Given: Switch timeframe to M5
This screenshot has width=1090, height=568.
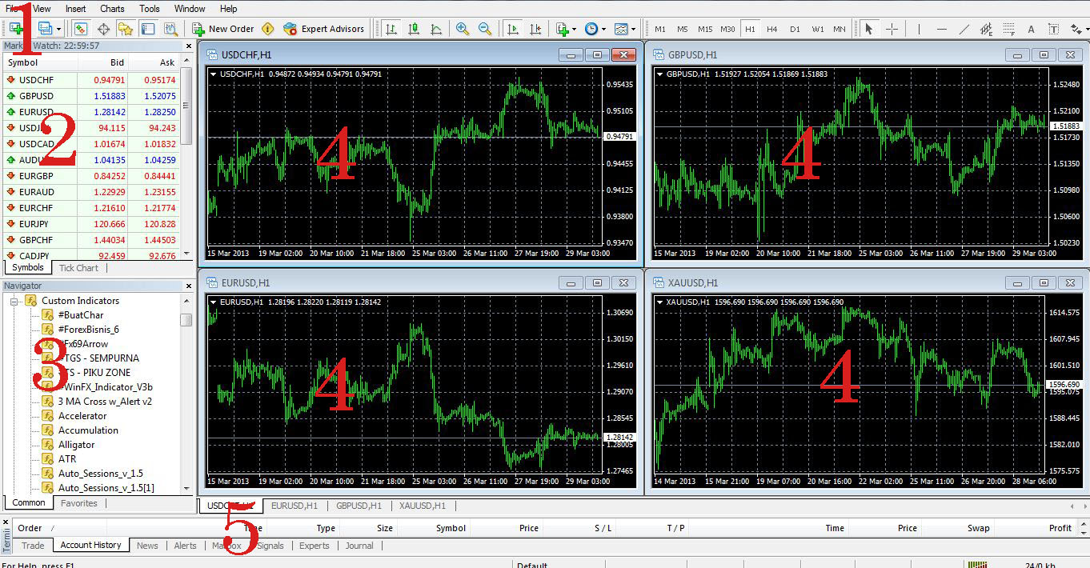Looking at the screenshot, I should click(683, 30).
